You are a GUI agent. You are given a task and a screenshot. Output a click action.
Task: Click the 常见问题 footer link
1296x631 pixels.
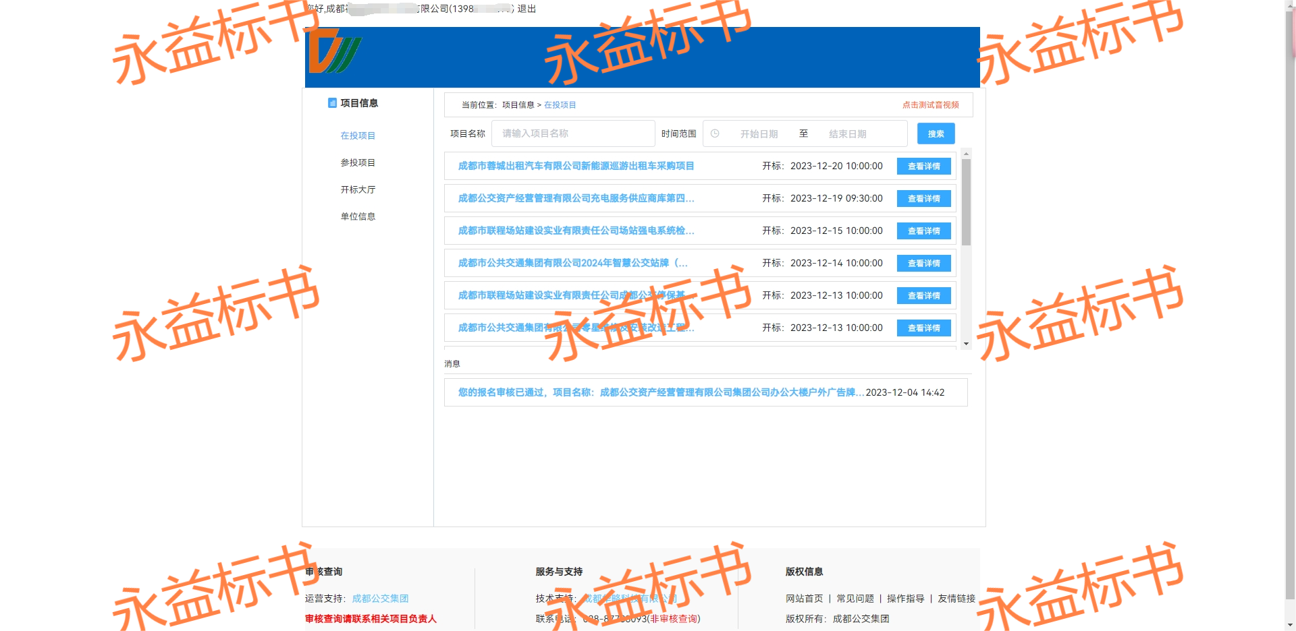pyautogui.click(x=855, y=599)
